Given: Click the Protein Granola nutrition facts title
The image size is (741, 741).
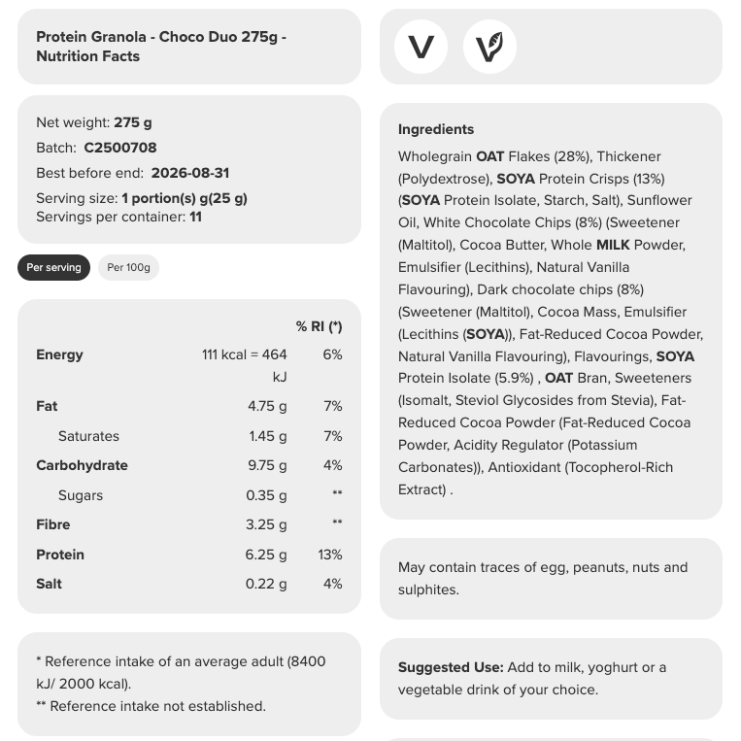Looking at the screenshot, I should [161, 47].
